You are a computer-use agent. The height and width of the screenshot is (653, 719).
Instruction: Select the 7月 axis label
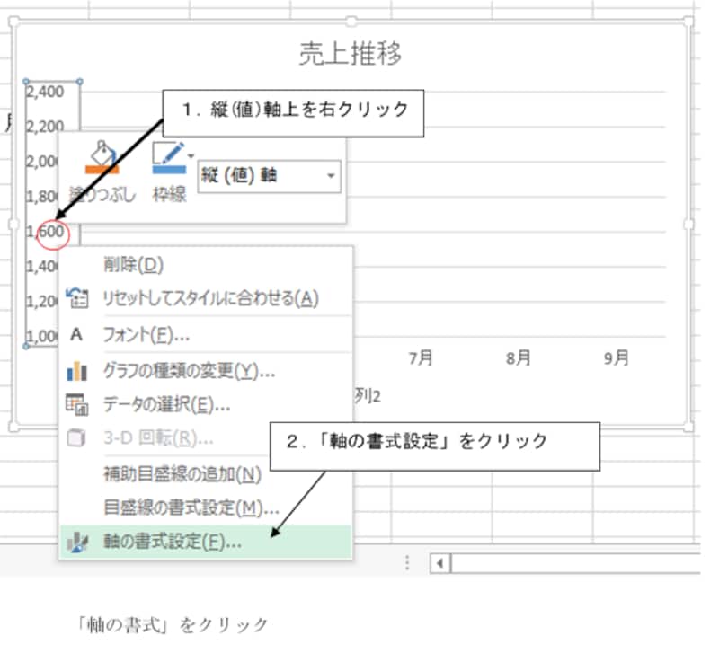point(419,357)
